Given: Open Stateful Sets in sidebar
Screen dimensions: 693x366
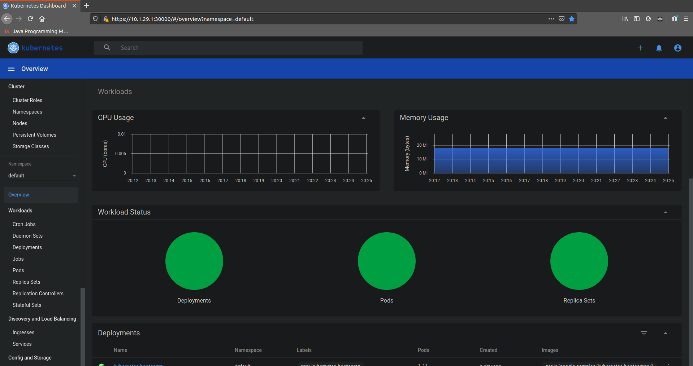Looking at the screenshot, I should [27, 305].
